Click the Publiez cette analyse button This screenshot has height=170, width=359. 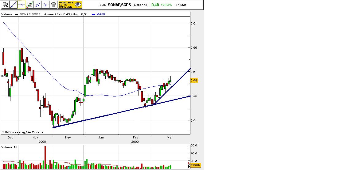70,5
